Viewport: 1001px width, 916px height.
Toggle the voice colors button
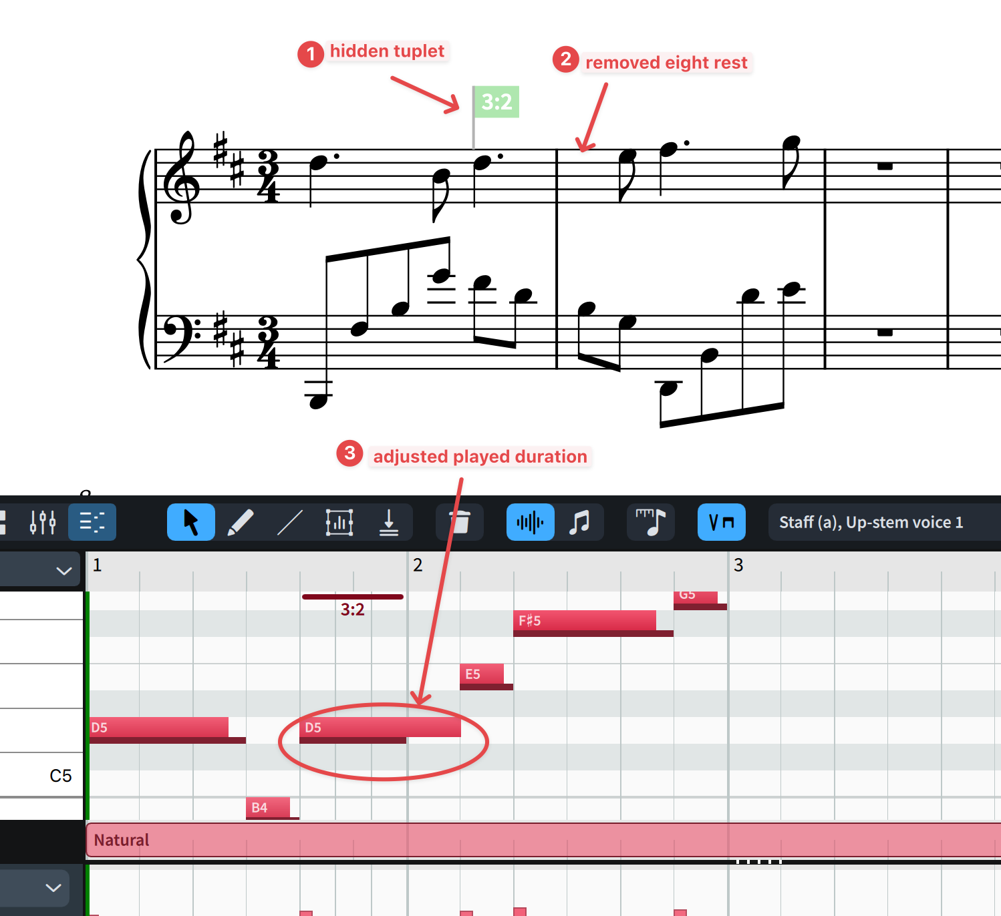coord(722,522)
